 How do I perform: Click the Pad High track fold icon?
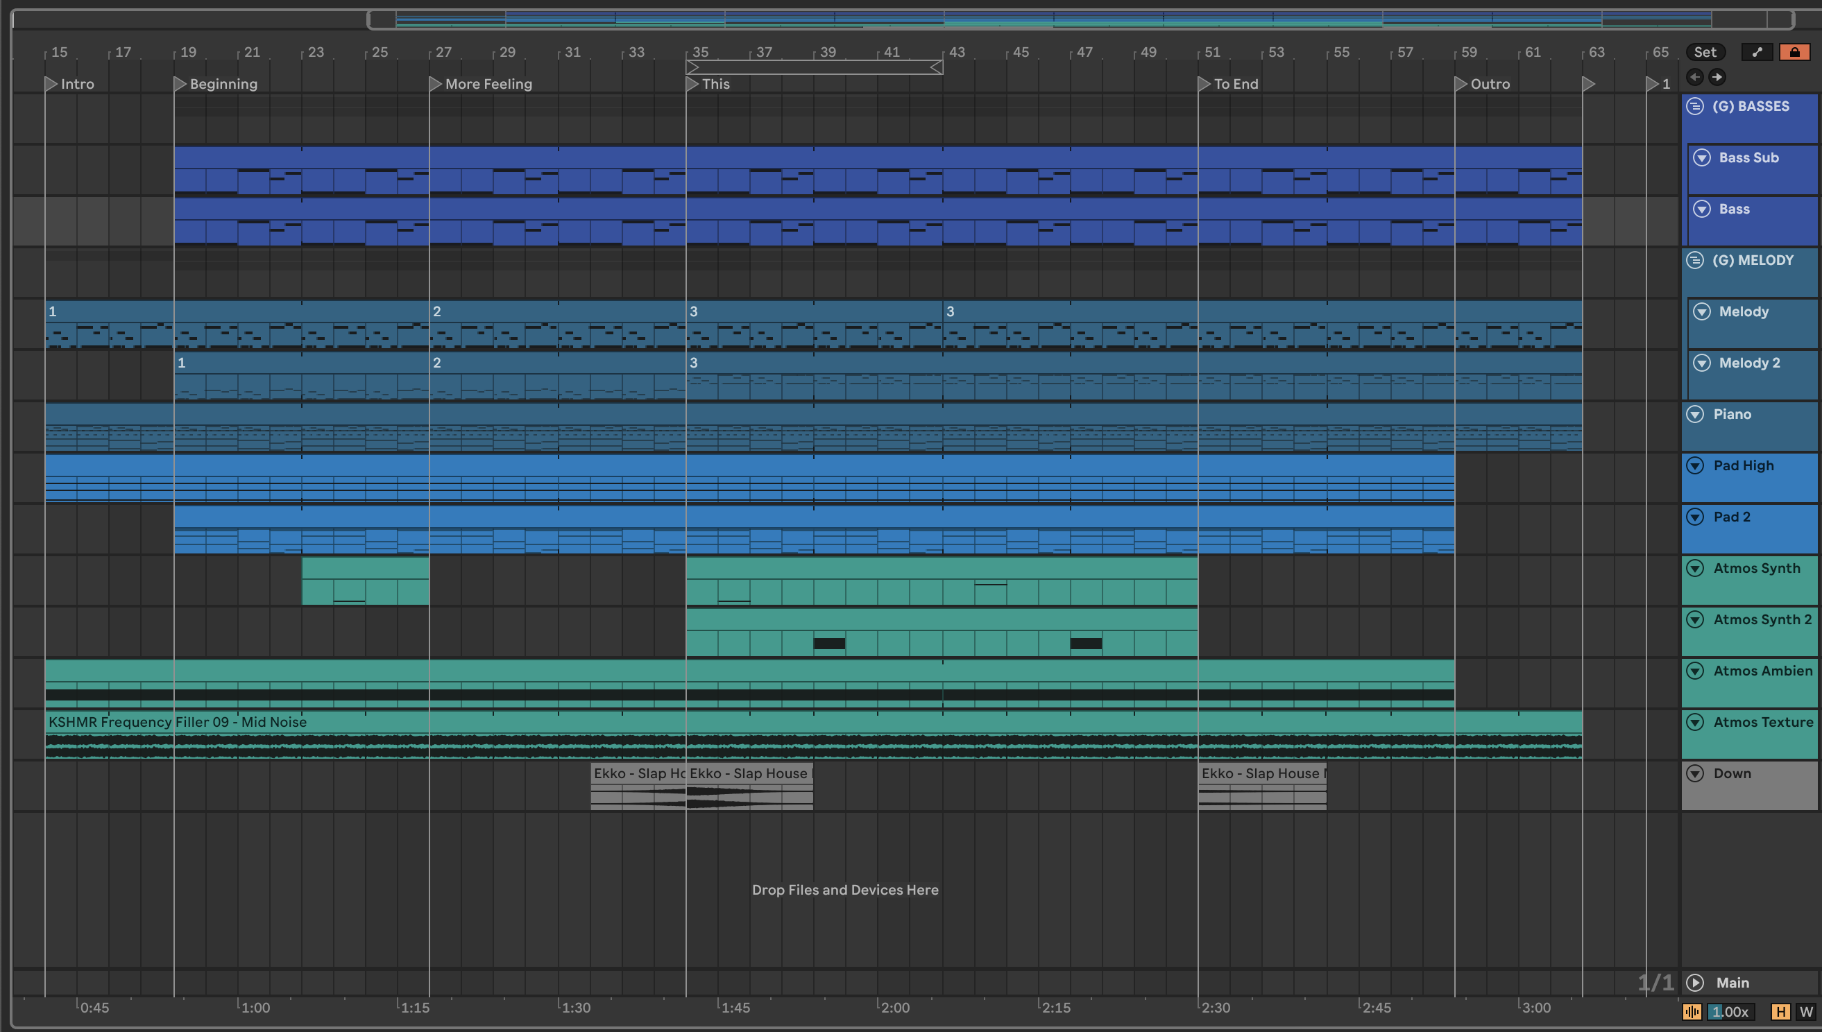click(1694, 465)
